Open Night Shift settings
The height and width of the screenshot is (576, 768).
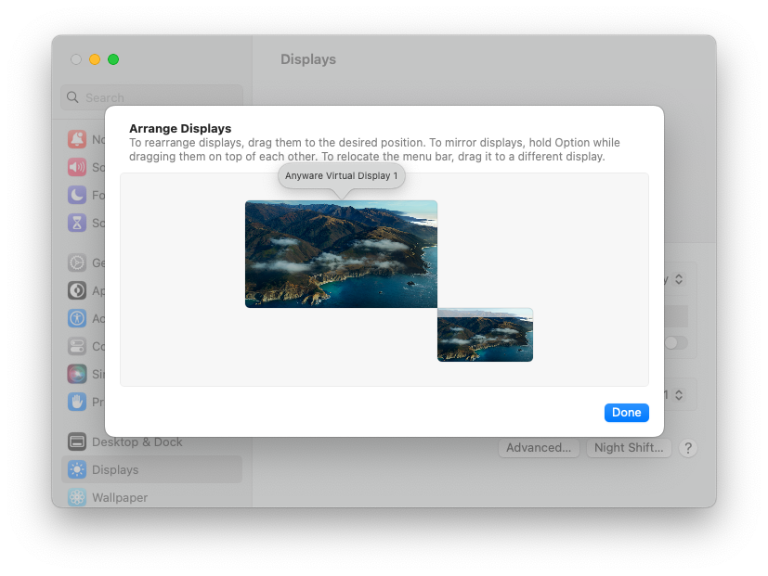click(629, 448)
